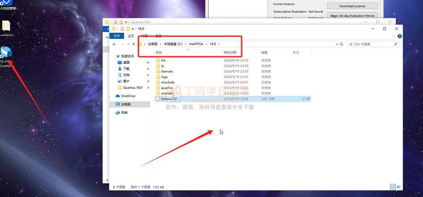Expand chevron after intelFPGA in address bar

coord(206,44)
